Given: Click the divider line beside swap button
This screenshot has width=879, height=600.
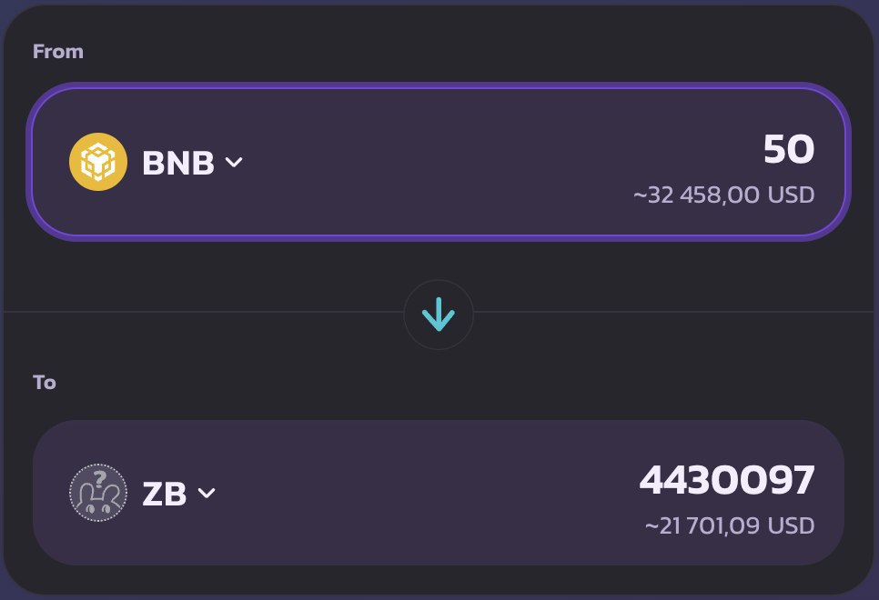Looking at the screenshot, I should (x=672, y=312).
